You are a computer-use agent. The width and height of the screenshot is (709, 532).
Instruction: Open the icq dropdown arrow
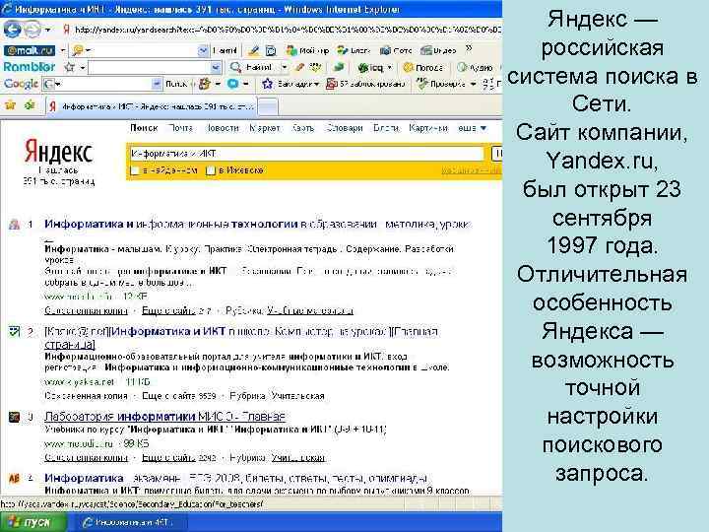click(390, 68)
